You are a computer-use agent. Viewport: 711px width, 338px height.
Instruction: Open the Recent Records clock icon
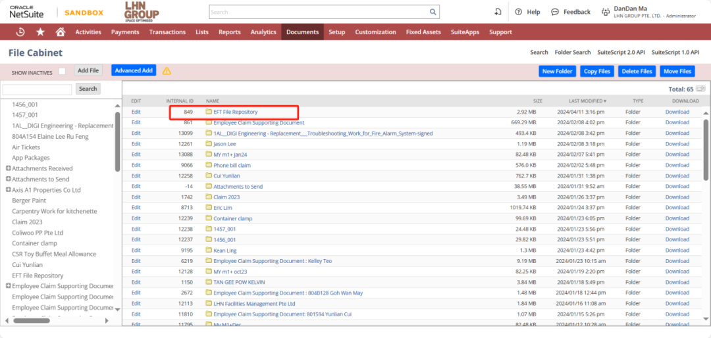(x=20, y=32)
